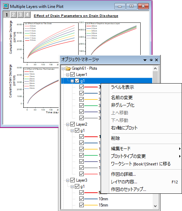Uncheck the red plot checkbox under Layer1 g1
Image resolution: width=182 pixels, height=211 pixels.
[81, 87]
